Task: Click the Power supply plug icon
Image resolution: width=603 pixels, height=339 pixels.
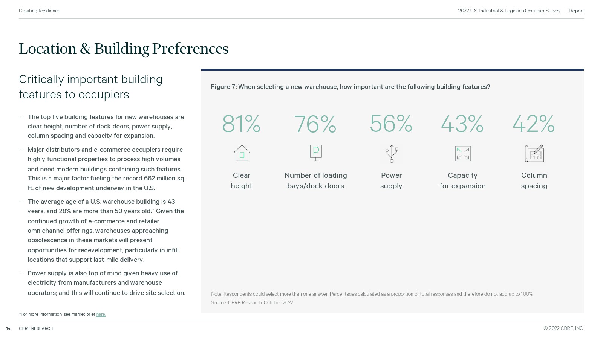Action: [392, 154]
